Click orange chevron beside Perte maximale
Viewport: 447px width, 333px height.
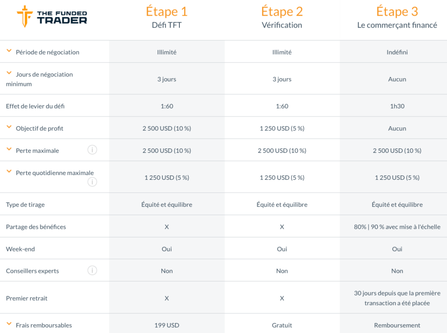click(x=9, y=148)
